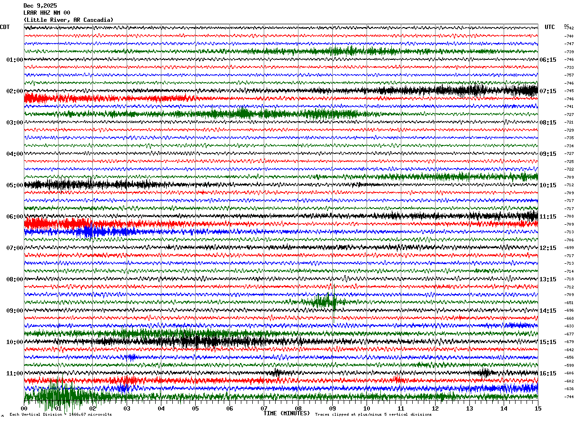Click the DC offset value "-606"

(x=569, y=373)
